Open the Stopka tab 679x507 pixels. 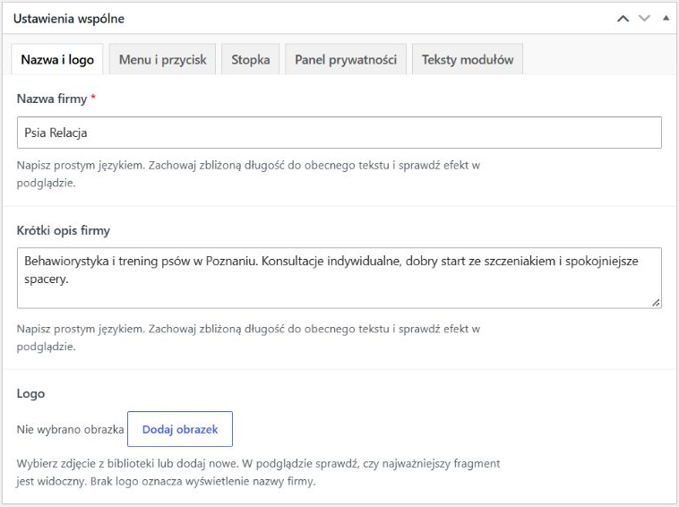250,59
